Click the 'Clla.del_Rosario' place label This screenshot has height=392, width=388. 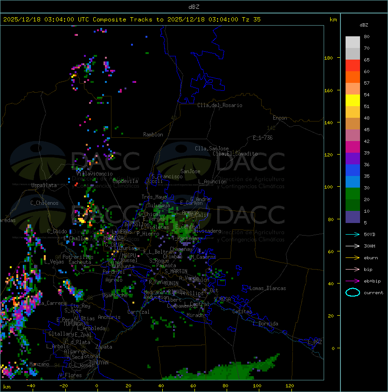point(220,105)
